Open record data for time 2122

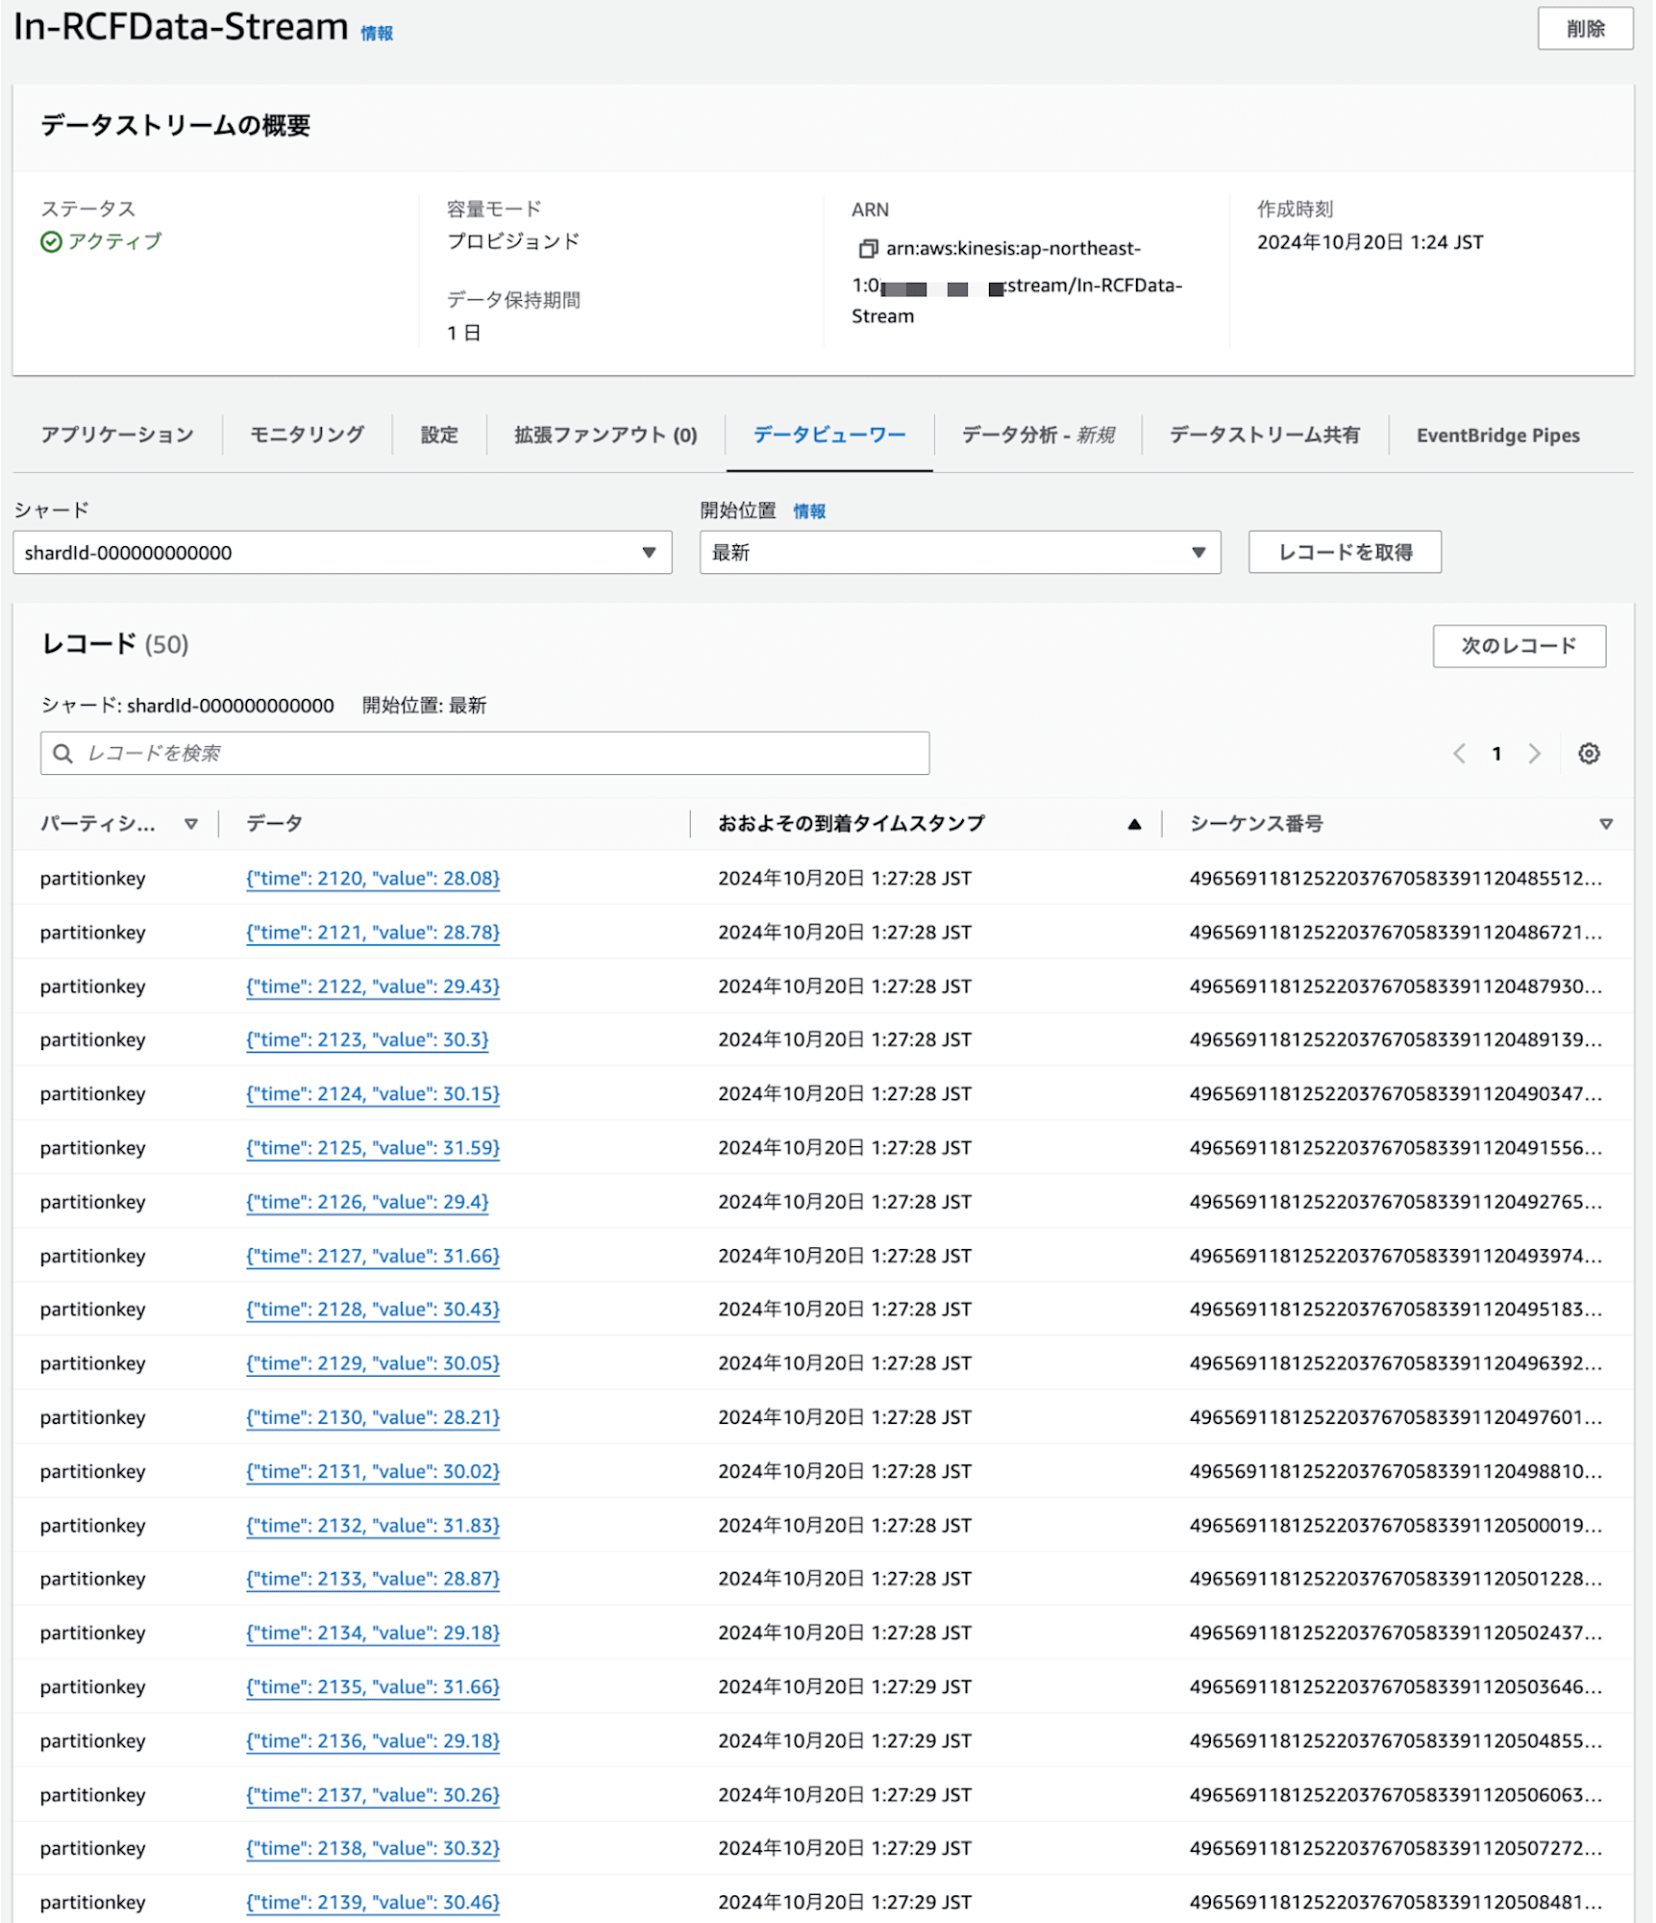click(x=373, y=987)
